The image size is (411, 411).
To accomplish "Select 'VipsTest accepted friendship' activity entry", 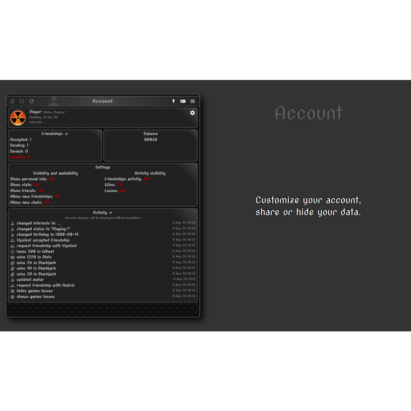I will click(43, 240).
